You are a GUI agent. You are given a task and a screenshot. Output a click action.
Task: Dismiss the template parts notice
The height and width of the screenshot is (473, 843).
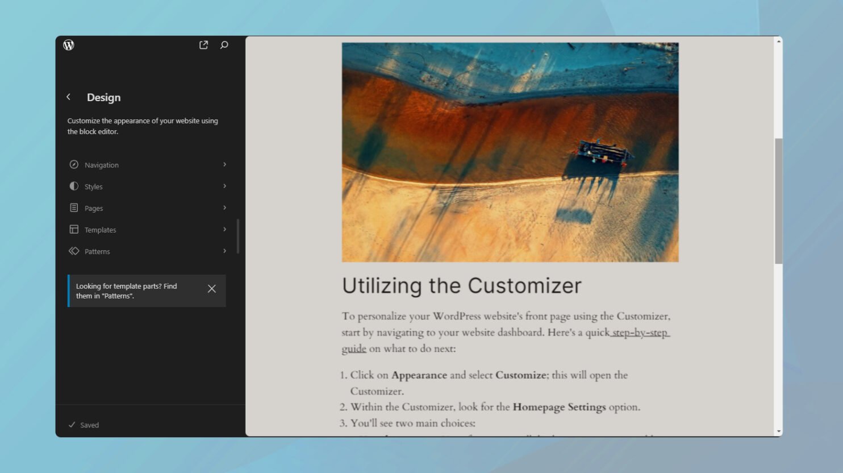pyautogui.click(x=211, y=289)
